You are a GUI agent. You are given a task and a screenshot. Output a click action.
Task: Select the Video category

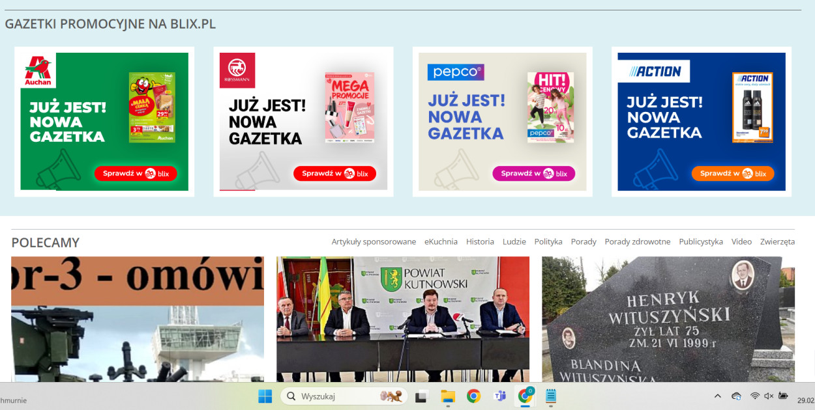point(741,241)
